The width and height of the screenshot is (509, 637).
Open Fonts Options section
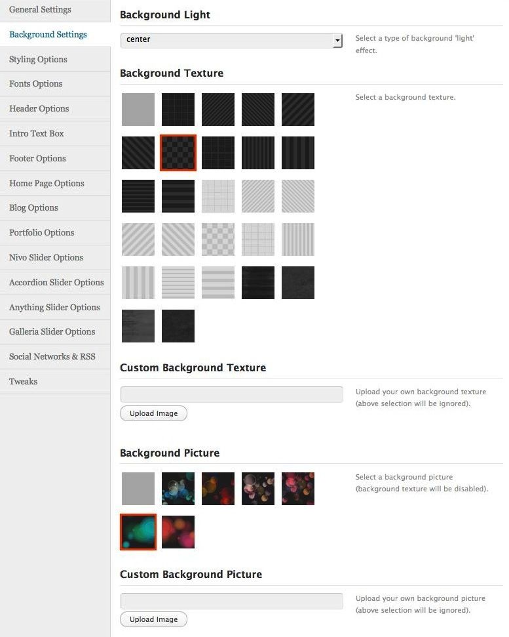tap(36, 84)
